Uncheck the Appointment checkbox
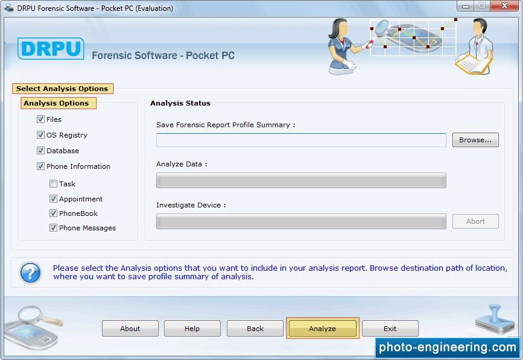The height and width of the screenshot is (360, 523). point(53,198)
